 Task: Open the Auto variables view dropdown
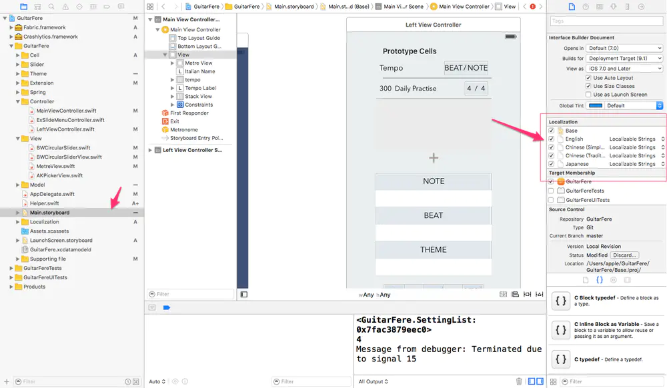tap(157, 381)
